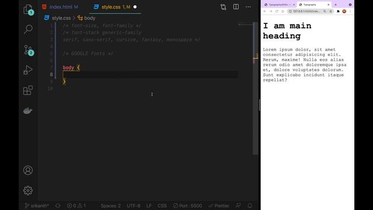Image resolution: width=373 pixels, height=210 pixels.
Task: Change the file encoding via UTF-8
Action: pos(133,206)
